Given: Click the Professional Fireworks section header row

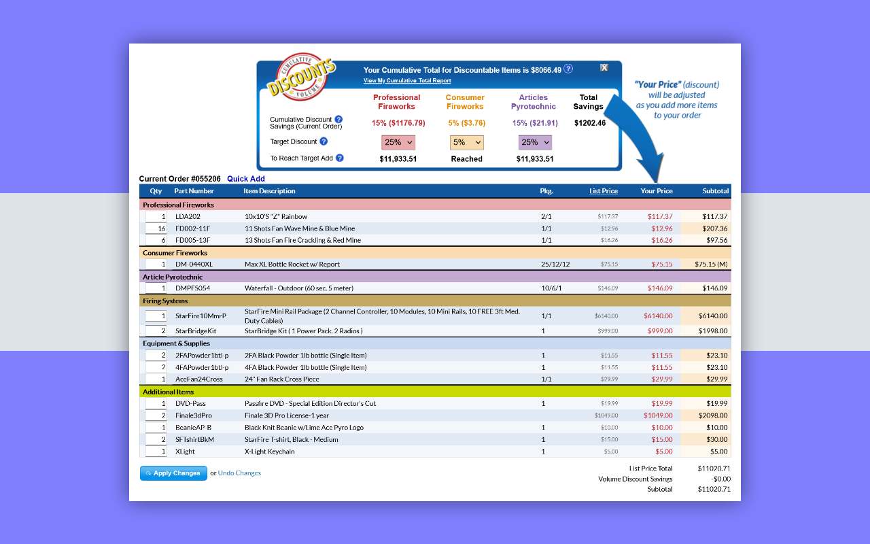Looking at the screenshot, I should tap(435, 205).
